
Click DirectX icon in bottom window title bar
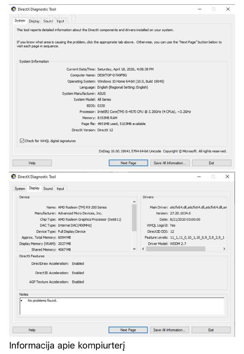click(14, 177)
